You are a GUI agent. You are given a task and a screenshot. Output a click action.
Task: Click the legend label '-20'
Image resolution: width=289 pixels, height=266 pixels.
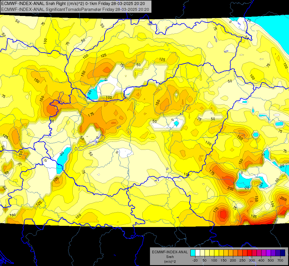click(x=195, y=260)
